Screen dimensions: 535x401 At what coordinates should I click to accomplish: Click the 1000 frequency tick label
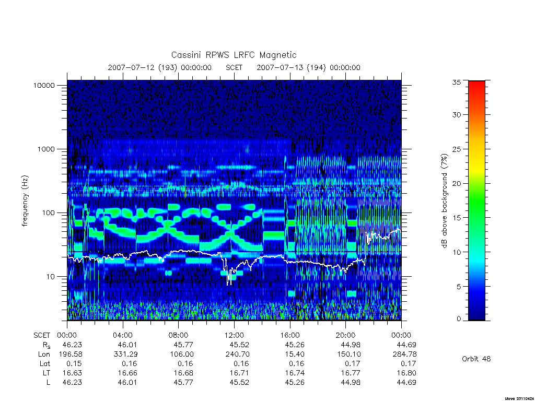pyautogui.click(x=46, y=149)
